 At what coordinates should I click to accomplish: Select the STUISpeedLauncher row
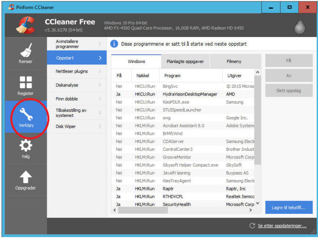click(x=183, y=110)
